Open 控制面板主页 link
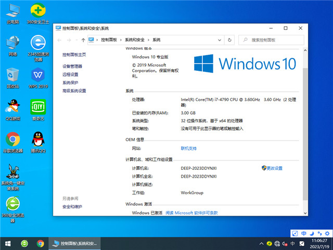 [74, 55]
